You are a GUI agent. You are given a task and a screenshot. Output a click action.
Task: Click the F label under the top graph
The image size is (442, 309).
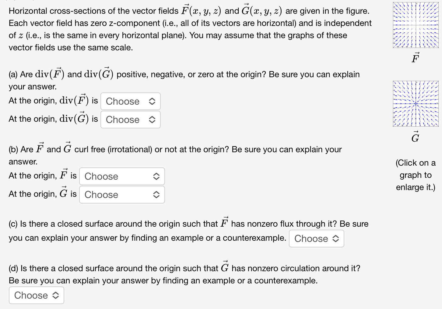(415, 58)
